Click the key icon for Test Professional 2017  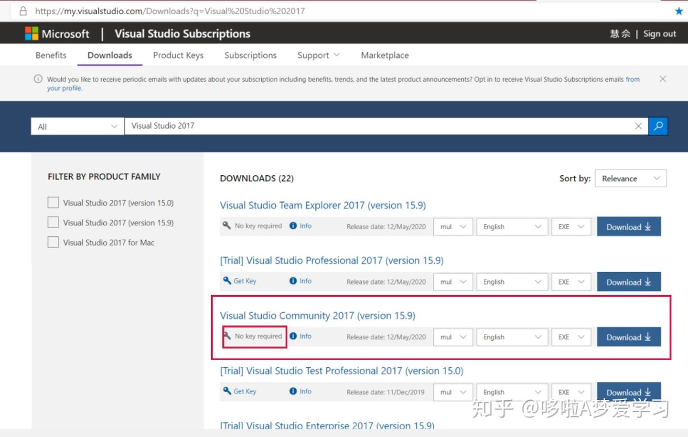coord(227,391)
